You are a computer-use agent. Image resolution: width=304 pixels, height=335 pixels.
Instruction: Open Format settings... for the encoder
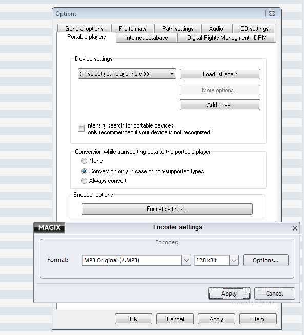pos(167,209)
